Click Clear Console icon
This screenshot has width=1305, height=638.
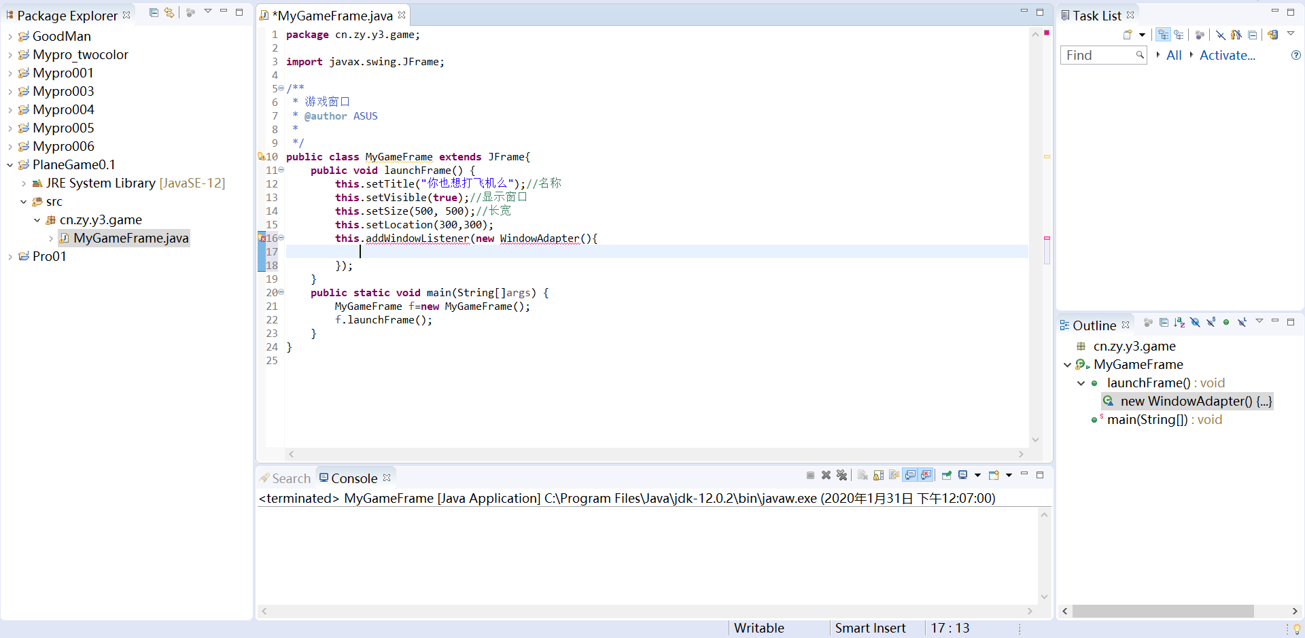tap(863, 475)
